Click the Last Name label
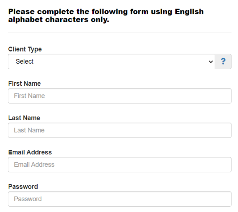 pos(24,118)
